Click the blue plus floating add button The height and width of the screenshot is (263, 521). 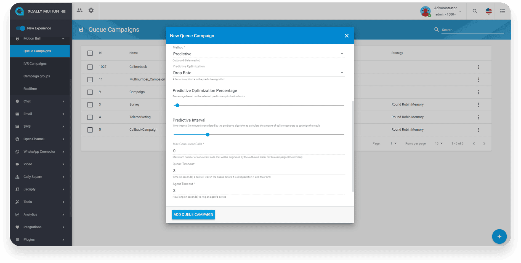point(499,237)
